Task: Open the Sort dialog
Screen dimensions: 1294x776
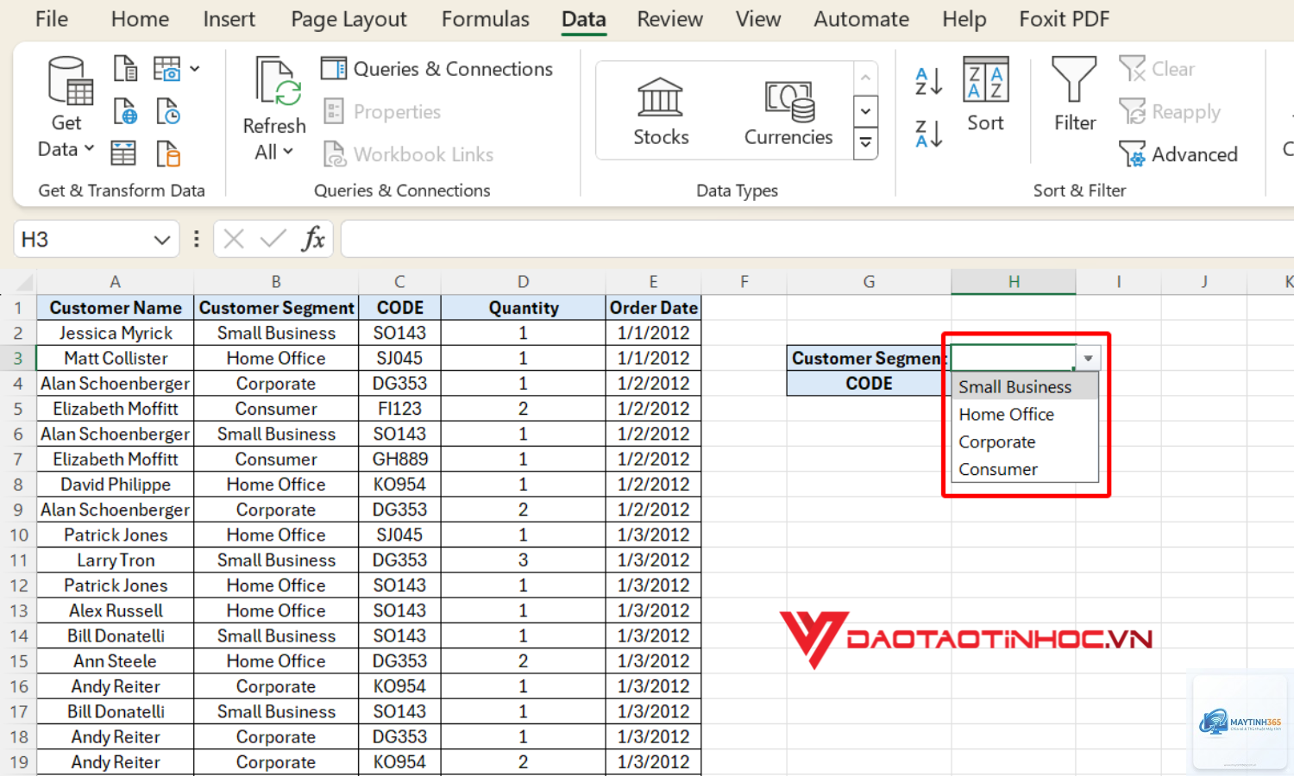Action: coord(985,95)
